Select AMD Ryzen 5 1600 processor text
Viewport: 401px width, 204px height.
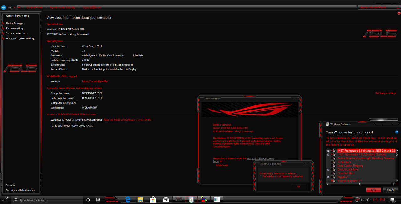point(103,56)
